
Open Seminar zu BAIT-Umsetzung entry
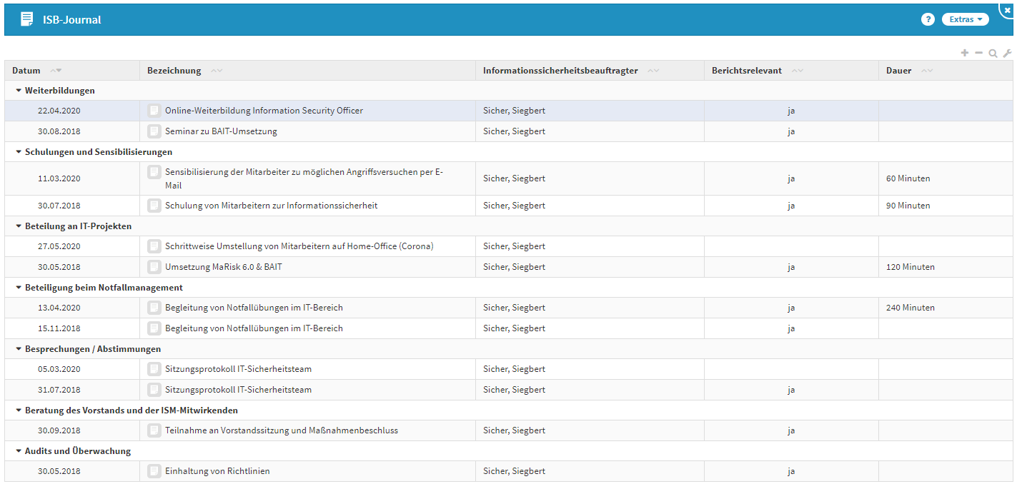click(221, 131)
